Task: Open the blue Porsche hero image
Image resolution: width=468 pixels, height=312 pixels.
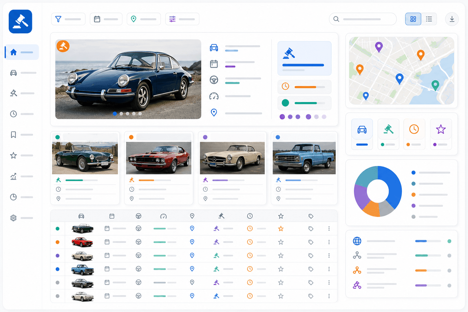Action: click(x=128, y=79)
